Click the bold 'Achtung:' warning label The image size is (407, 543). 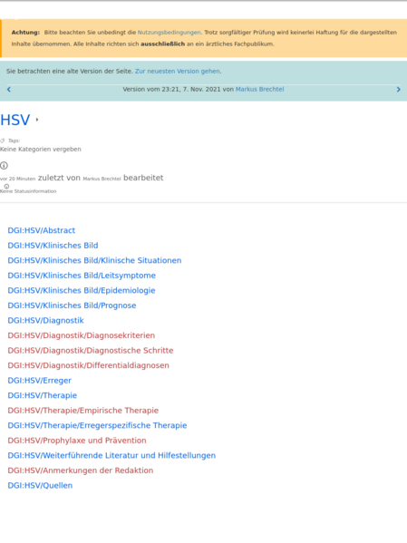(x=25, y=33)
